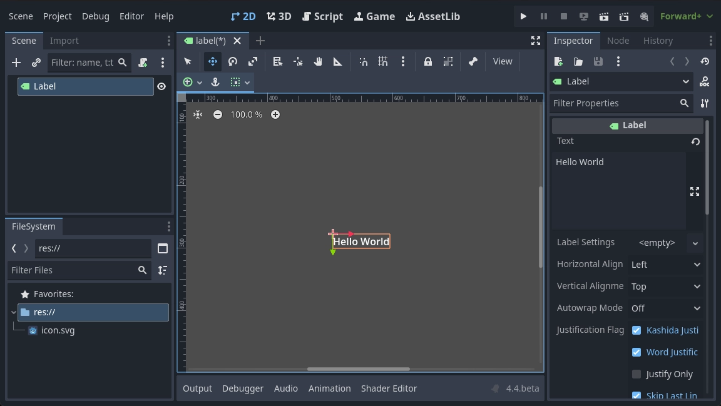Viewport: 721px width, 406px height.
Task: Switch to the Scale Mode tool
Action: click(x=252, y=61)
